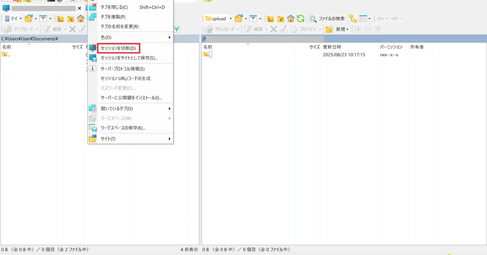This screenshot has height=255, width=487.
Task: Click the remote rename pencil icon
Action: 283,29
